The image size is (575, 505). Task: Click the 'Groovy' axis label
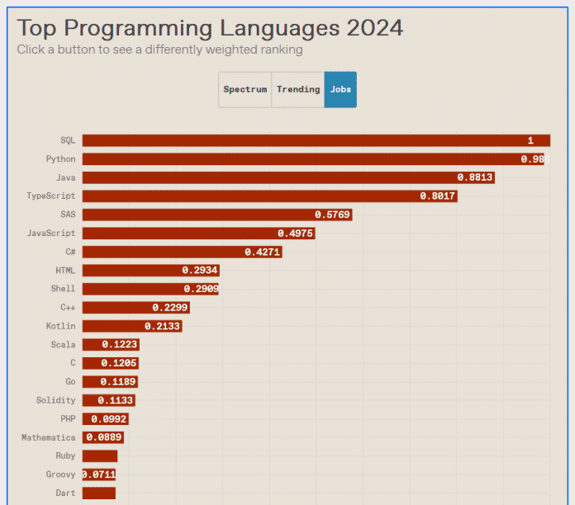click(x=60, y=474)
